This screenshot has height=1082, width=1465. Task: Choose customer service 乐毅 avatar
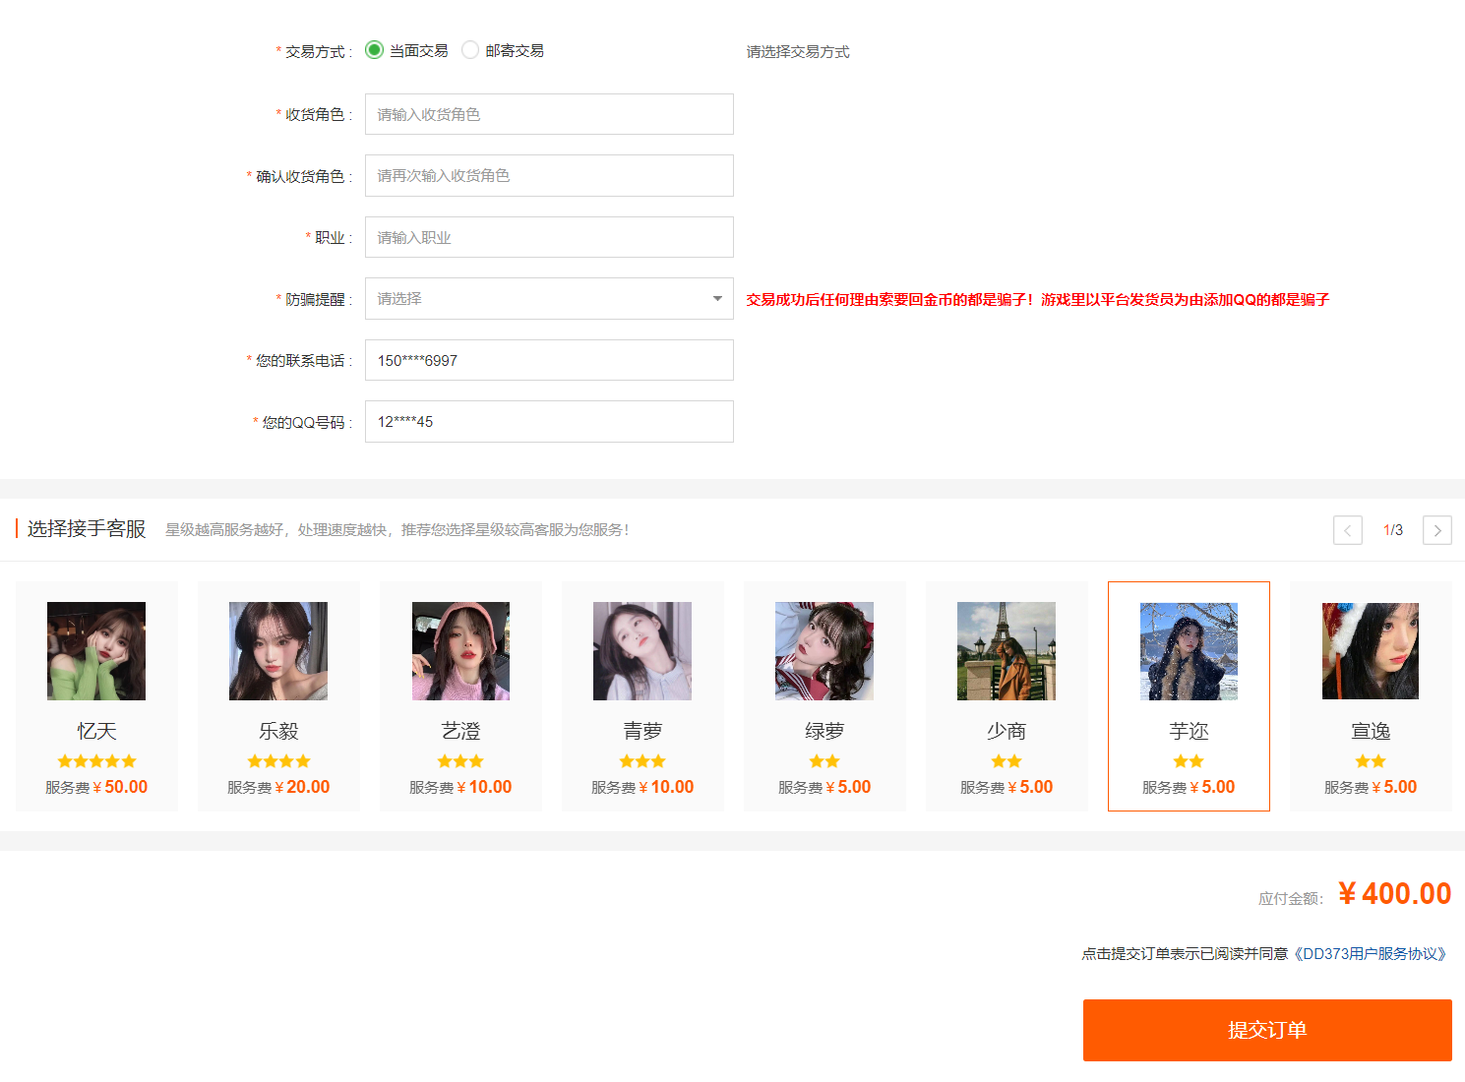coord(278,651)
